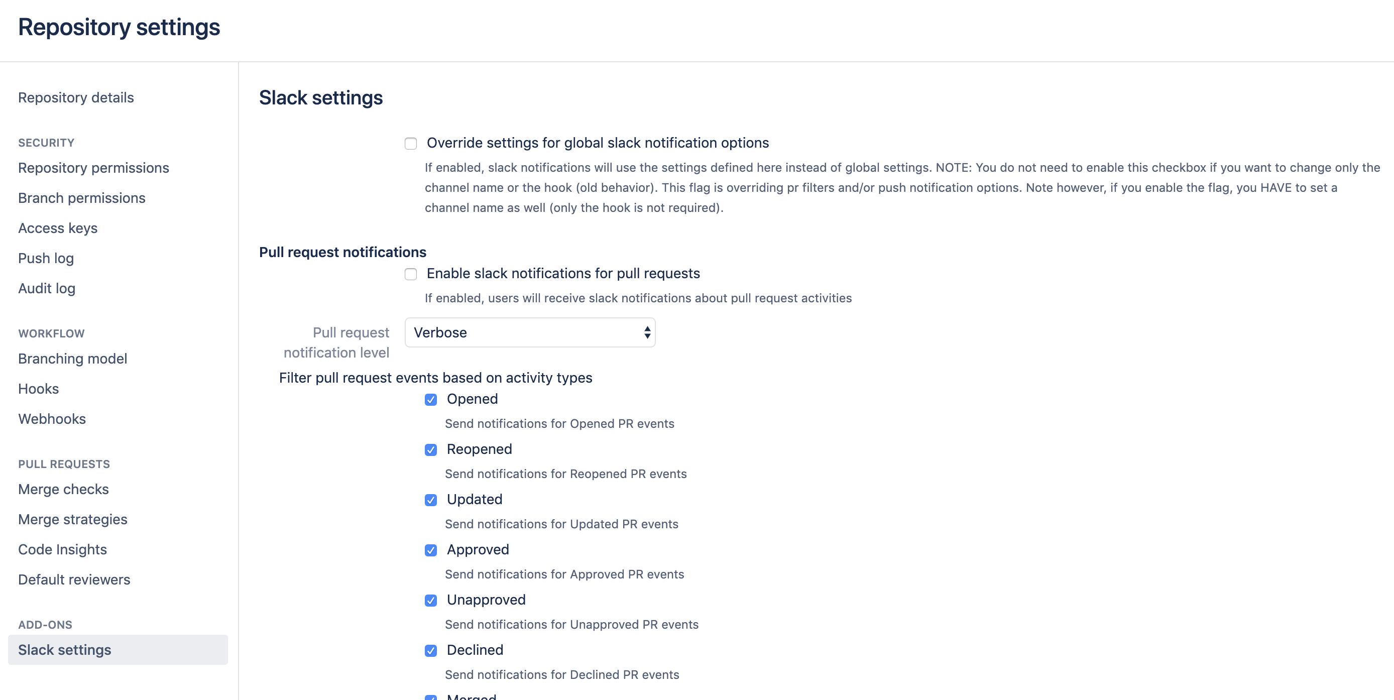Image resolution: width=1394 pixels, height=700 pixels.
Task: Go to Repository permissions
Action: click(x=93, y=168)
